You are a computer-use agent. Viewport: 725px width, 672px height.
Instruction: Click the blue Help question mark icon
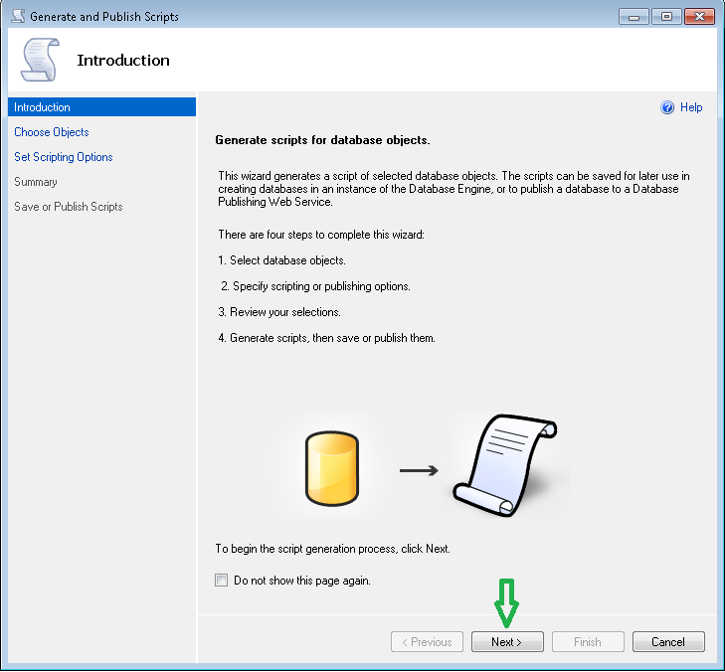click(x=667, y=107)
